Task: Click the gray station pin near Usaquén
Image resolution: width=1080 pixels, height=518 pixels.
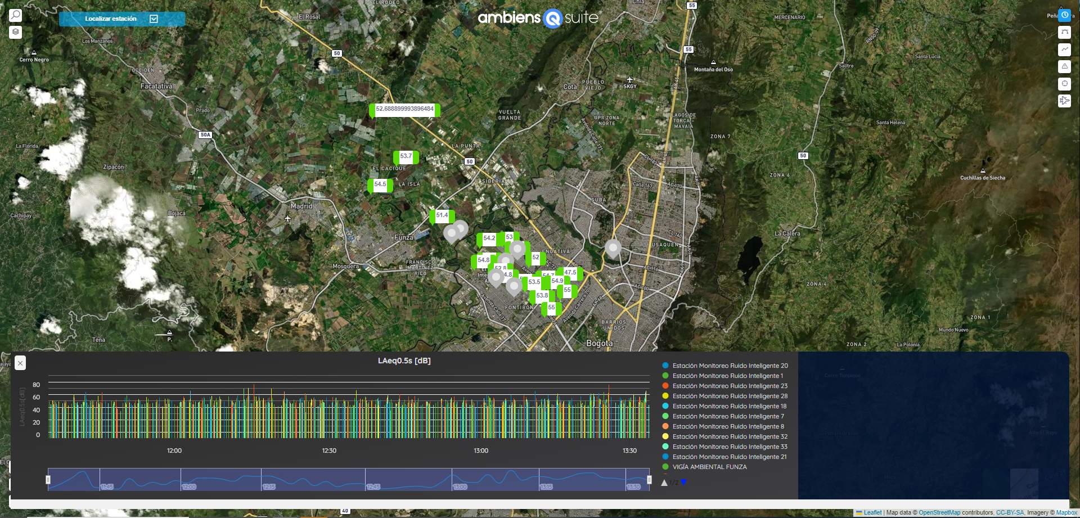Action: [x=613, y=248]
